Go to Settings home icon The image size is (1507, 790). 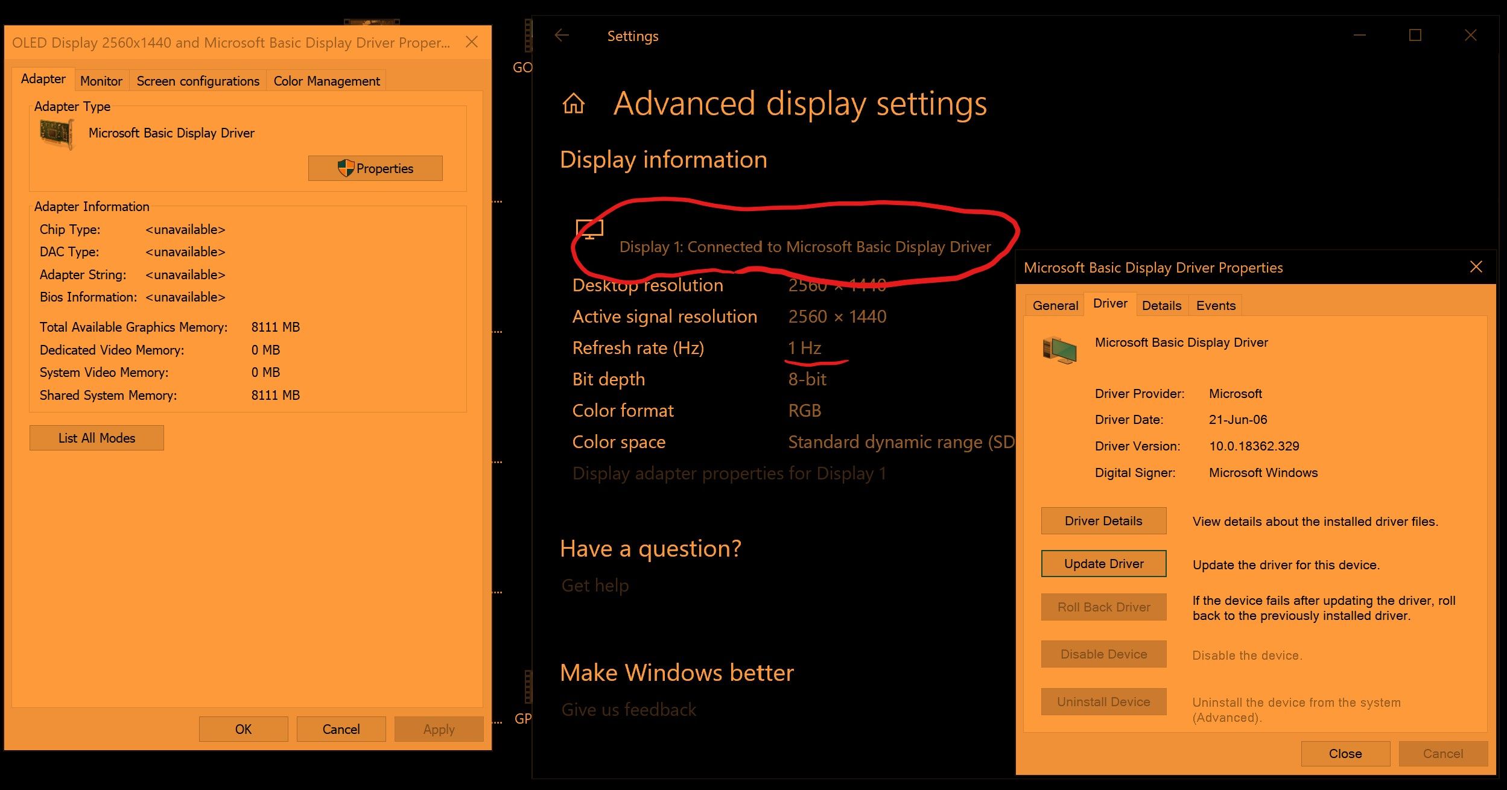point(573,104)
